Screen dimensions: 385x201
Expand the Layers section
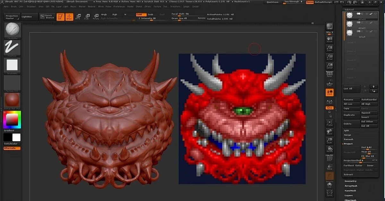pos(348,195)
